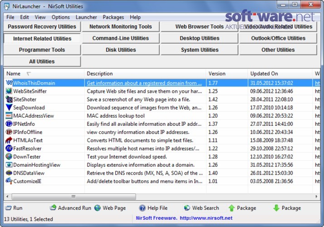Open the http://www.nirsoft.net link

(x=206, y=218)
